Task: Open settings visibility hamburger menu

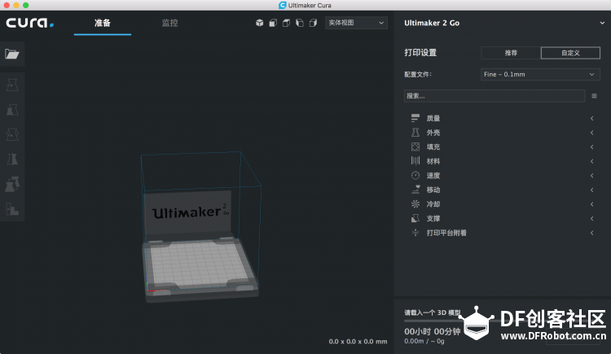Action: (x=594, y=96)
